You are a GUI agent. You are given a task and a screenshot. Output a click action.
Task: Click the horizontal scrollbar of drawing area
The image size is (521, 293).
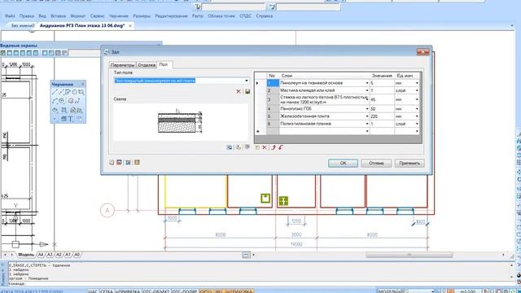pyautogui.click(x=409, y=255)
